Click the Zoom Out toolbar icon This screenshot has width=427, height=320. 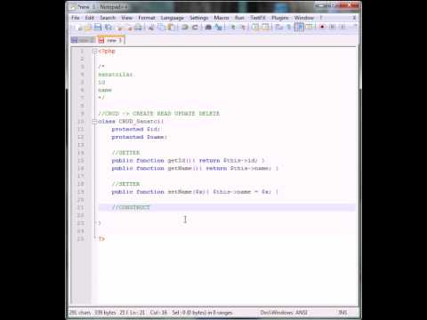(244, 28)
